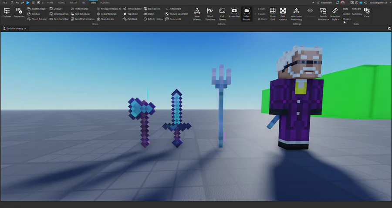The image size is (392, 208).
Task: Toggle Network stats
Action: pyautogui.click(x=356, y=9)
